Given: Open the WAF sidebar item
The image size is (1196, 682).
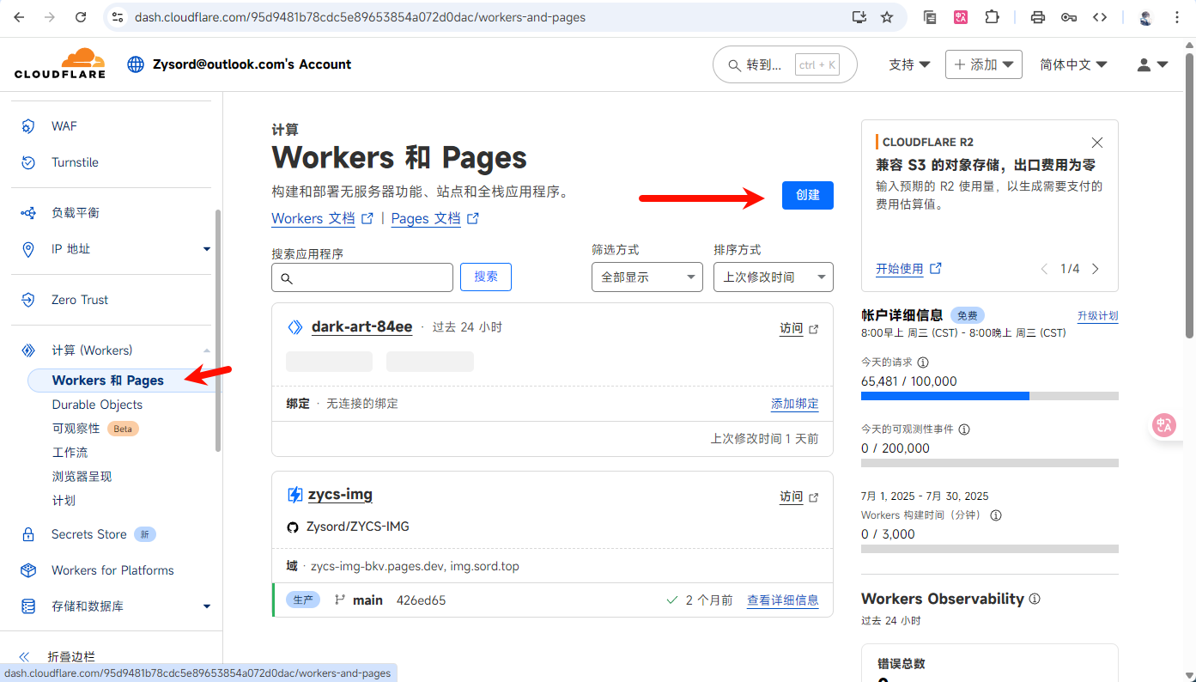Looking at the screenshot, I should point(64,126).
